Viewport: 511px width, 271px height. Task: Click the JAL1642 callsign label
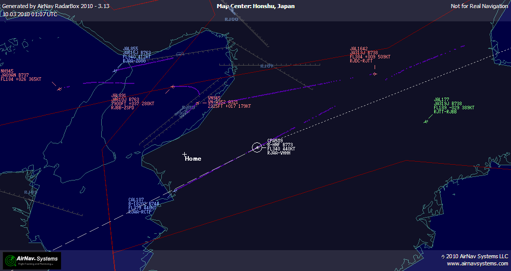359,49
